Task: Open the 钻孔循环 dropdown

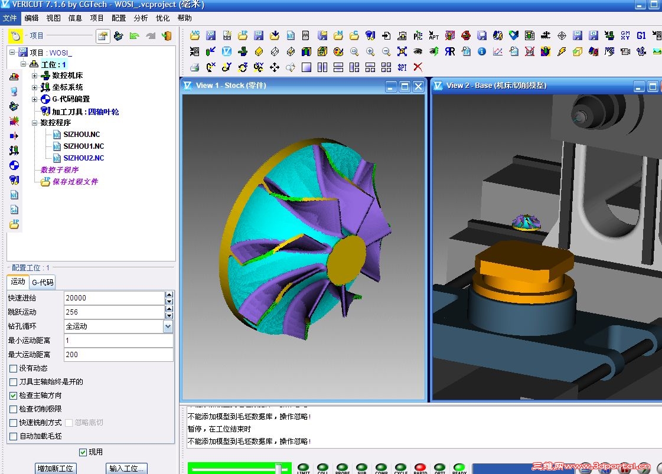Action: point(168,326)
